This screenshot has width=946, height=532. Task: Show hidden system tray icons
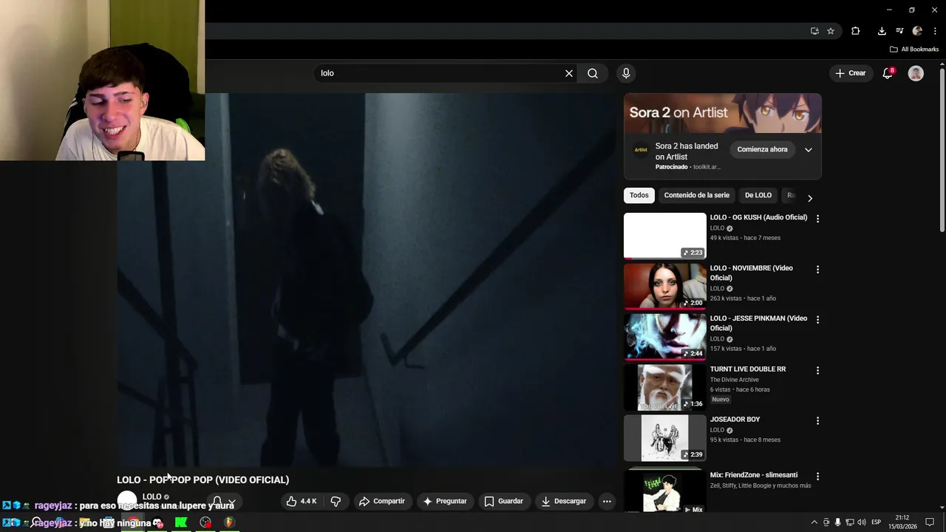pos(814,522)
